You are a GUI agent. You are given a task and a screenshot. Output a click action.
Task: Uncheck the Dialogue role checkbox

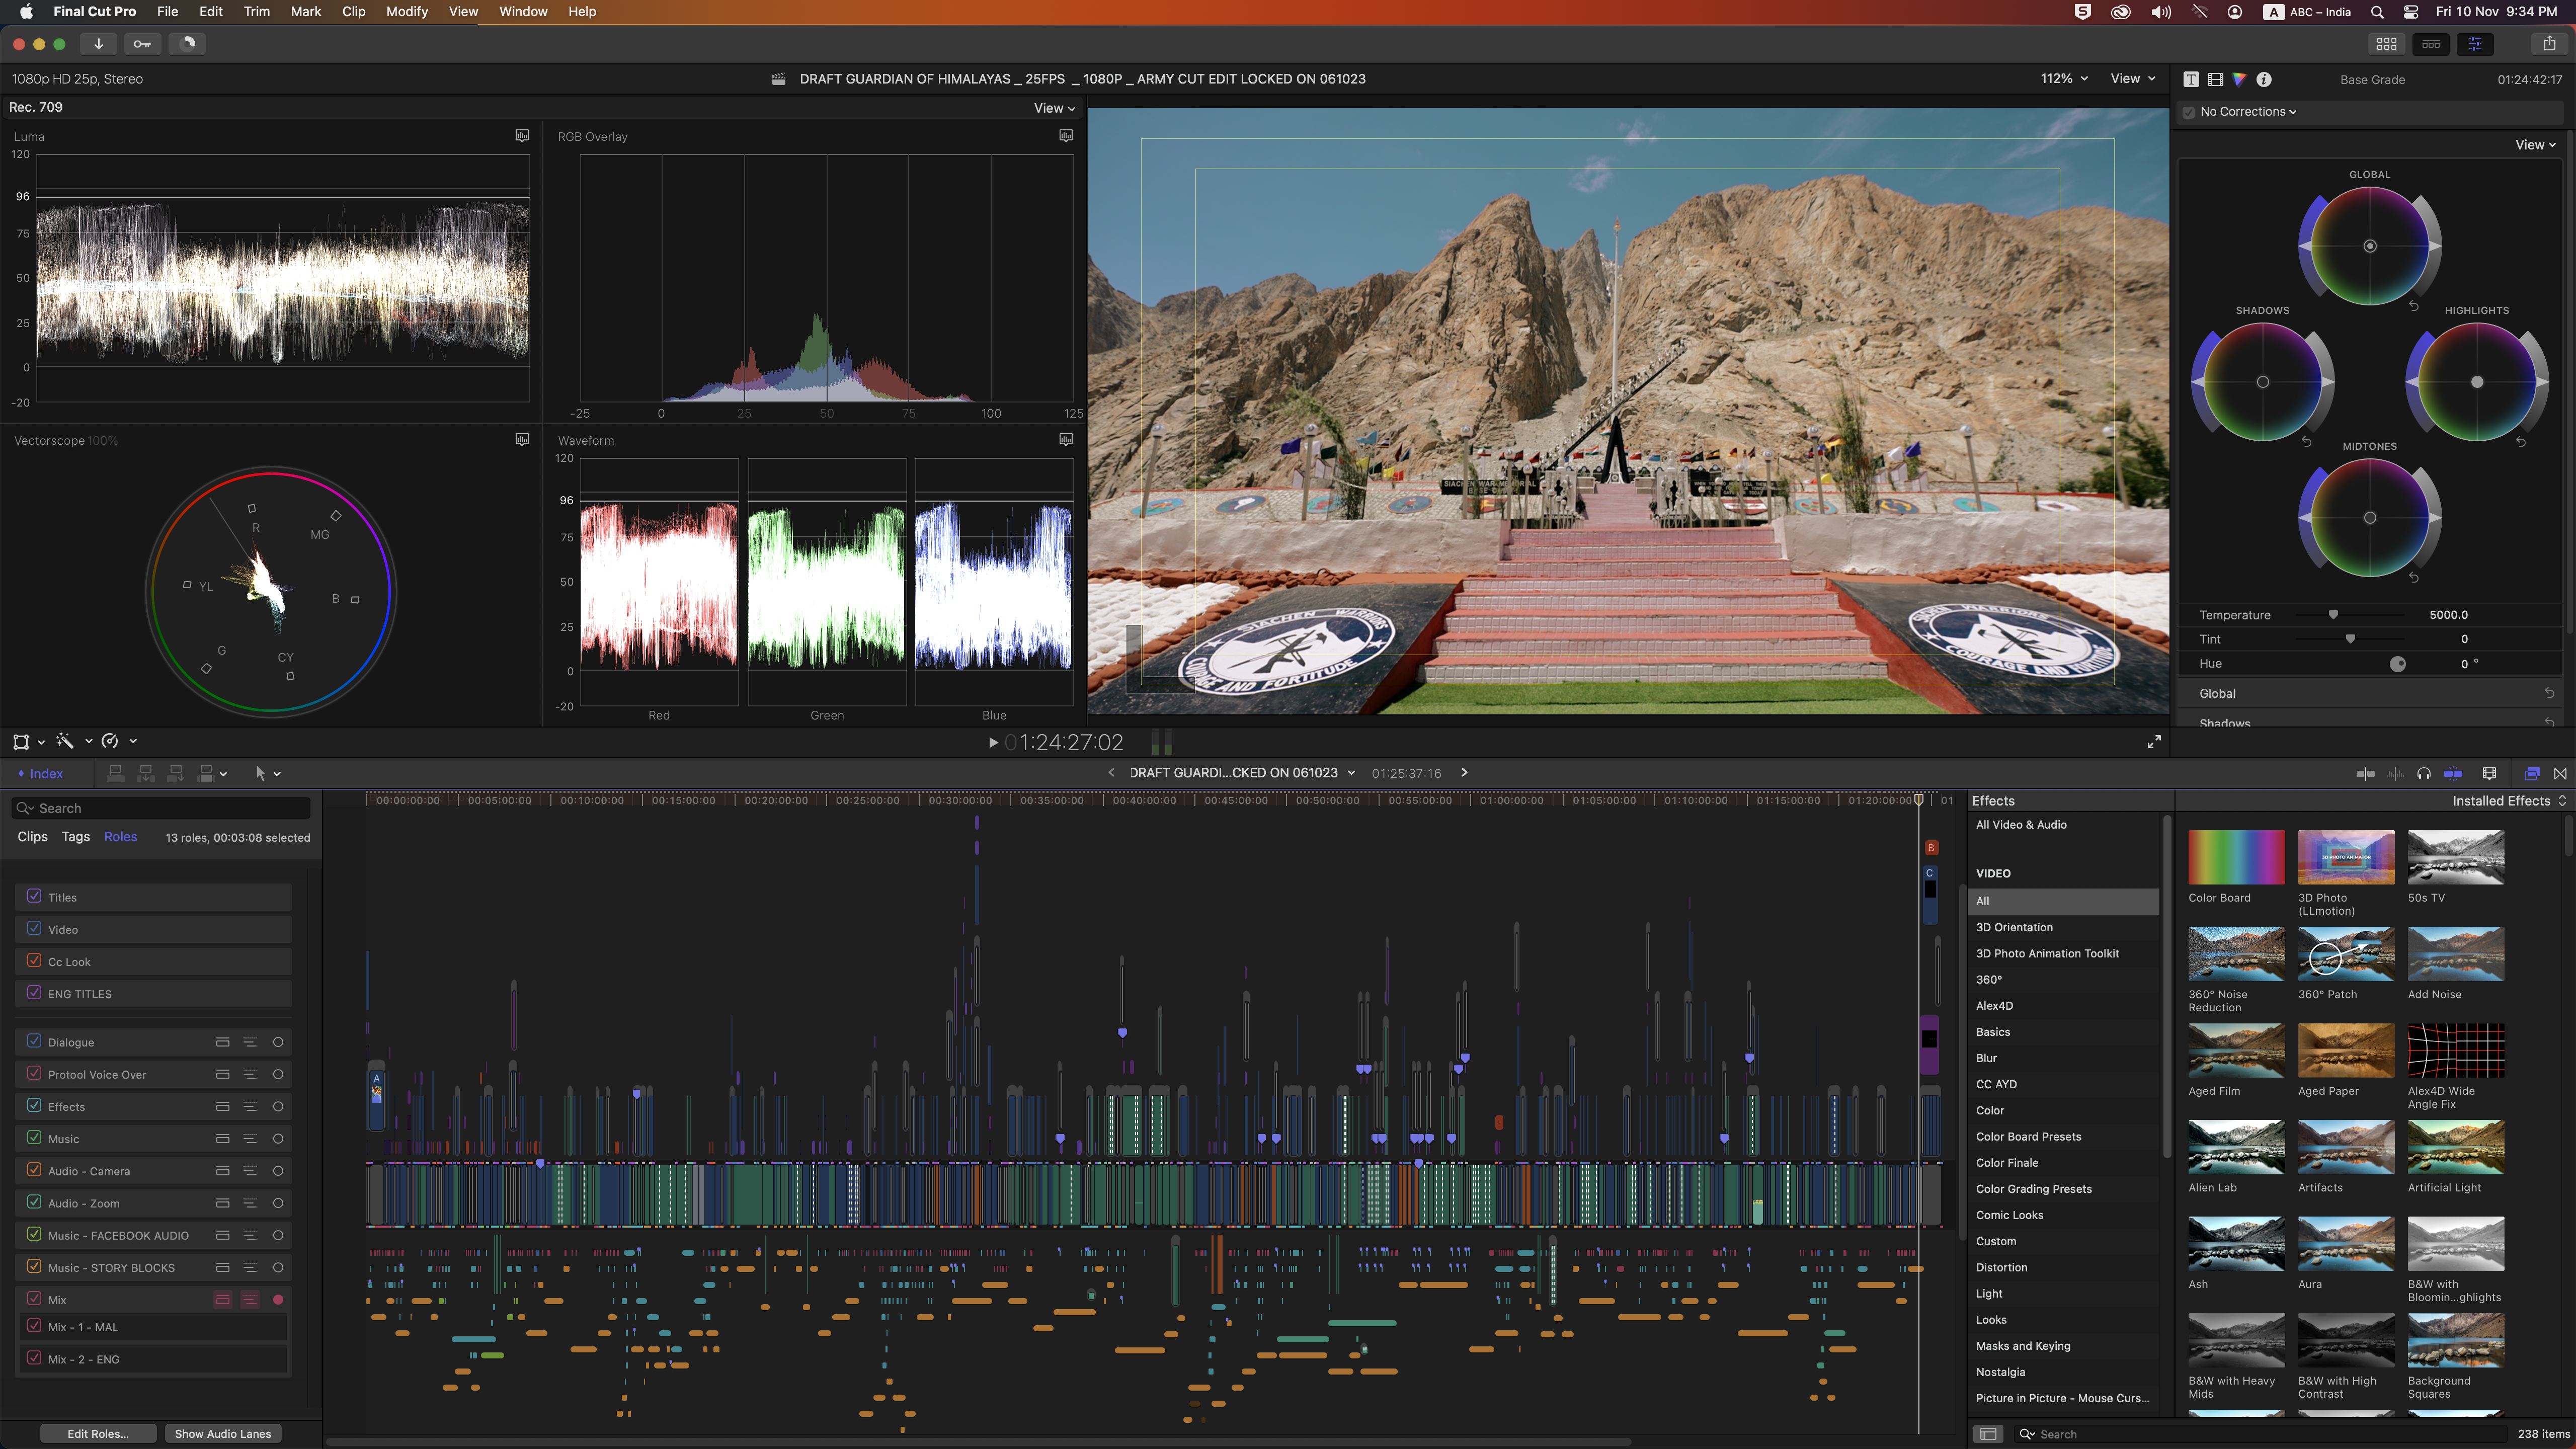(34, 1040)
